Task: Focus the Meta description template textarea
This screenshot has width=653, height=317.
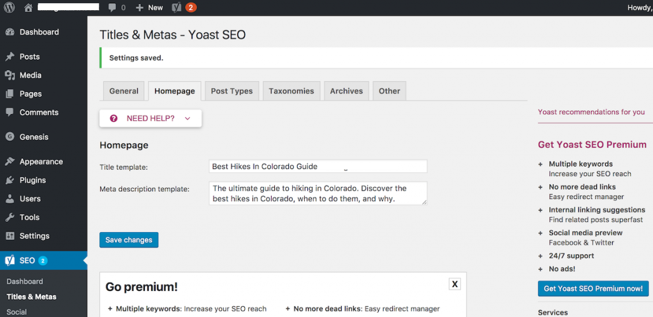Action: tap(318, 193)
